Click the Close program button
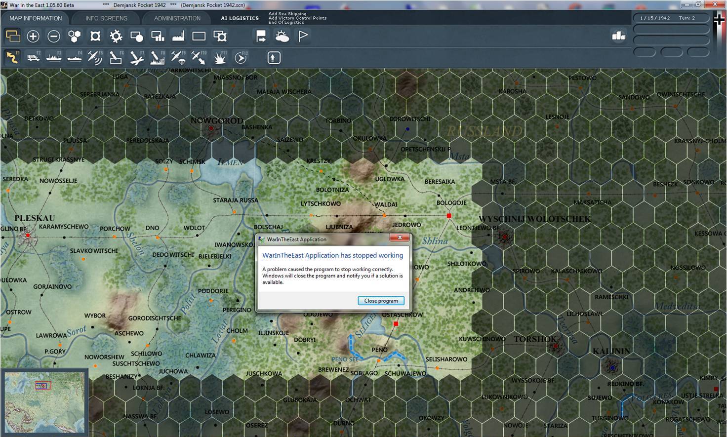Image resolution: width=727 pixels, height=437 pixels. tap(381, 301)
